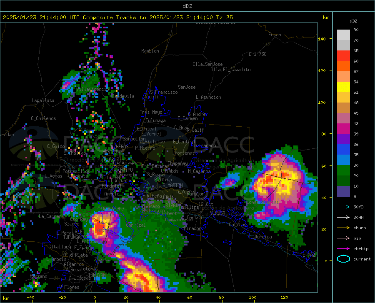Click the pink bip arrow legend icon
Viewport: 375px width, 303px height.
coord(343,238)
